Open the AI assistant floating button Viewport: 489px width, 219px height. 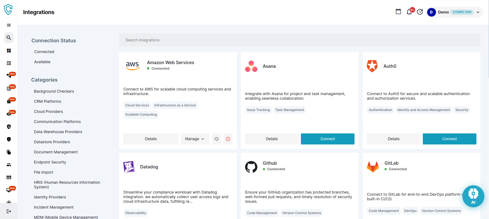pyautogui.click(x=473, y=196)
